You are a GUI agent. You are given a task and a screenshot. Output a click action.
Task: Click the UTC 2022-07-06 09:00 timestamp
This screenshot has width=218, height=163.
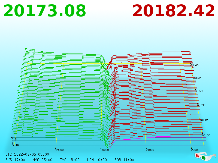click(x=27, y=154)
